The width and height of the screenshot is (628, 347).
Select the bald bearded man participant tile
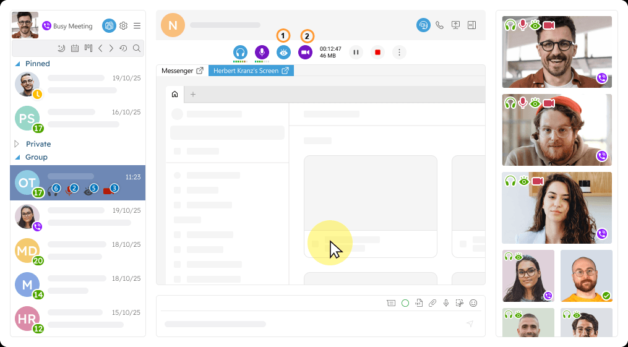[587, 276]
